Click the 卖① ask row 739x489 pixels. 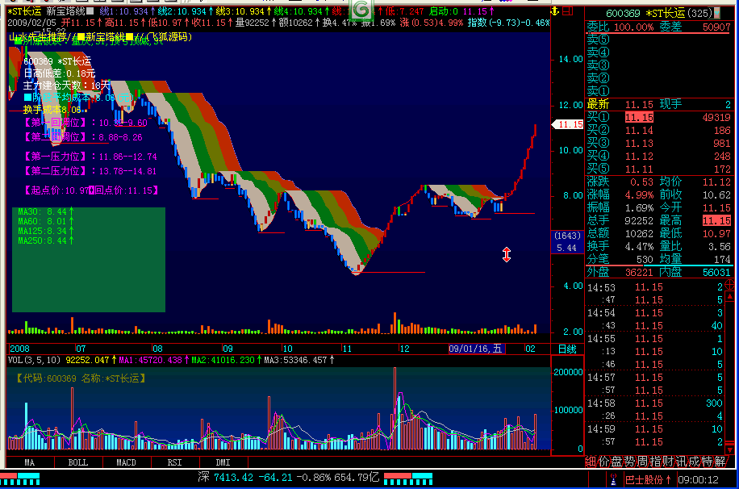(659, 91)
